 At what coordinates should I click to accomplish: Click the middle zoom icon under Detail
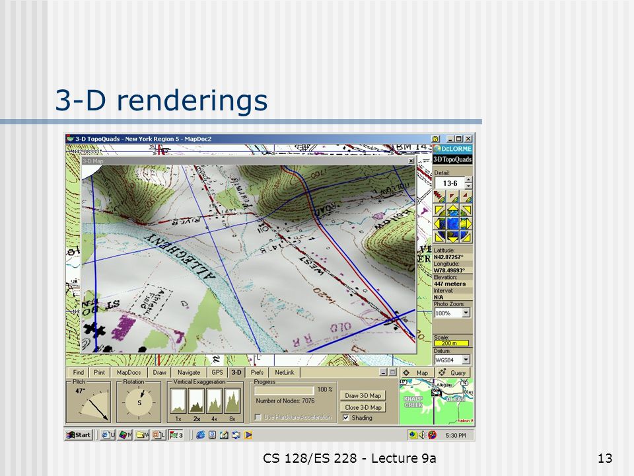coord(453,197)
